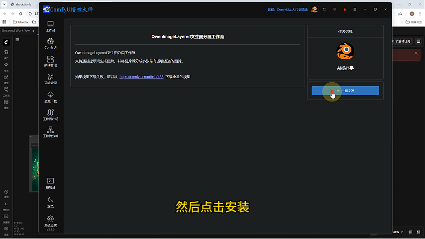425x239 pixels.
Task: Dismiss the red error notification in ComfyUI
Action: [x=416, y=53]
